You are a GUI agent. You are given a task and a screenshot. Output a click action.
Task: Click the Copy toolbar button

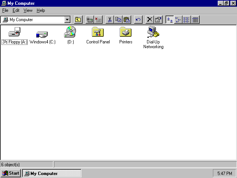coord(118,20)
